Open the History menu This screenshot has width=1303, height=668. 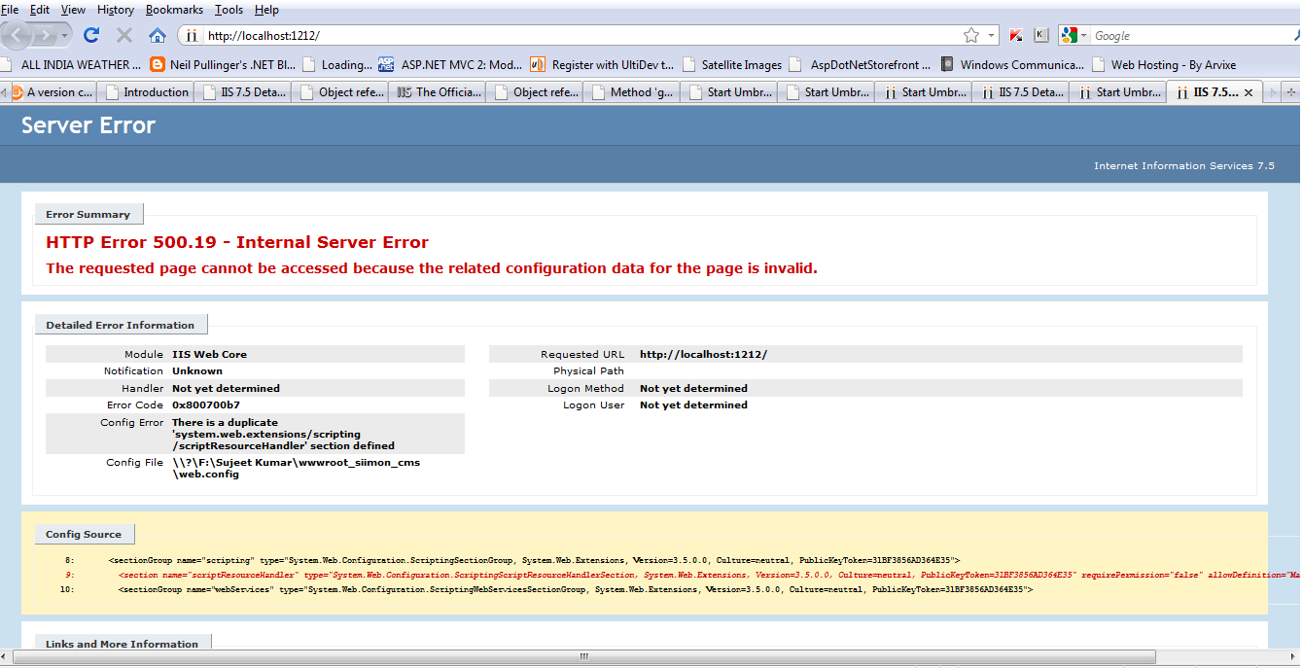coord(116,10)
